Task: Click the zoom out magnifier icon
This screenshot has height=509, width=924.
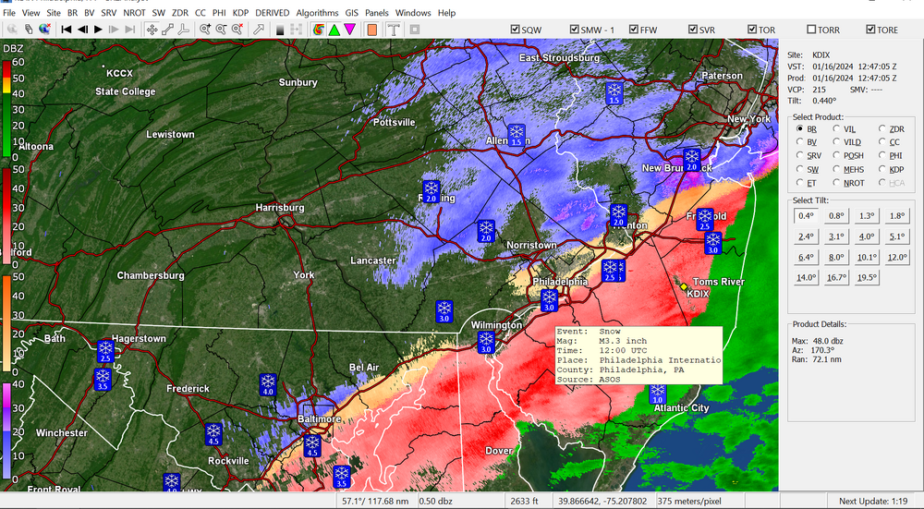Action: pyautogui.click(x=221, y=29)
